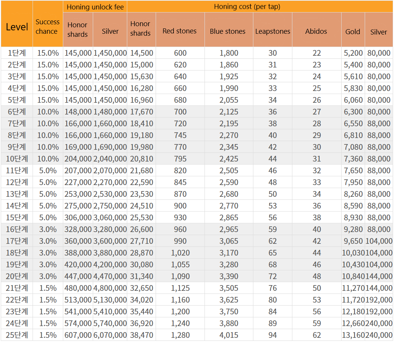Select silver cost 192,000 in 22단계 row

[x=379, y=300]
